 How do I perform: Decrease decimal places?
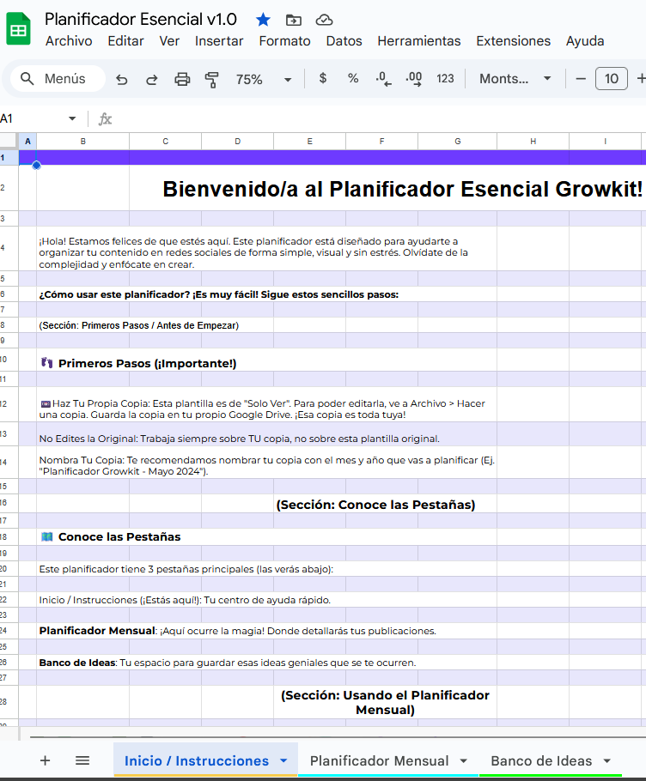pos(383,79)
